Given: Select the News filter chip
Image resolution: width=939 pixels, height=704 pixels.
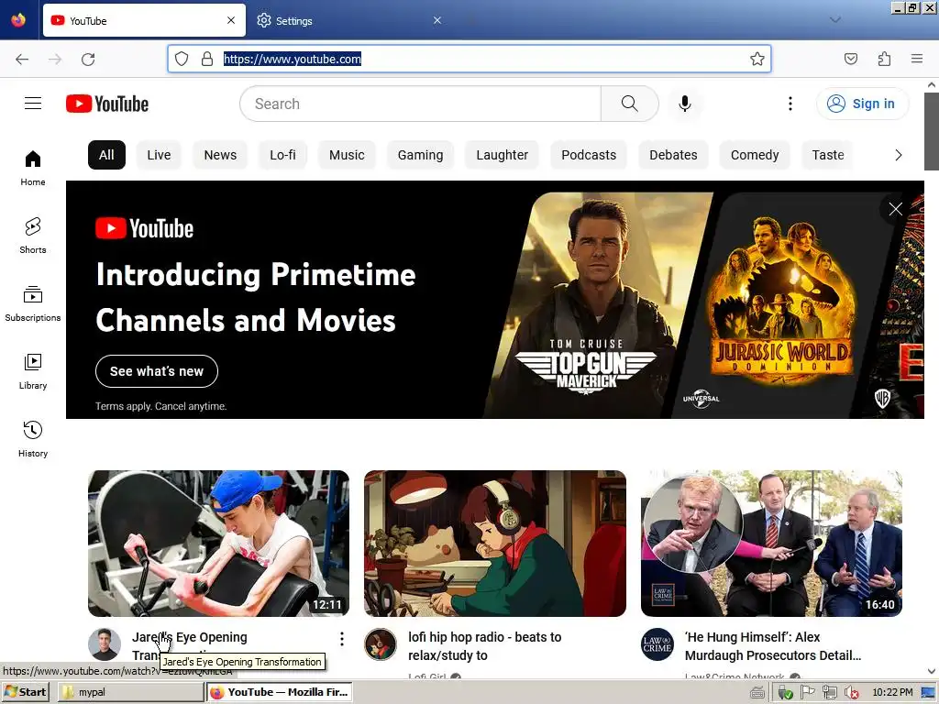Looking at the screenshot, I should (220, 155).
